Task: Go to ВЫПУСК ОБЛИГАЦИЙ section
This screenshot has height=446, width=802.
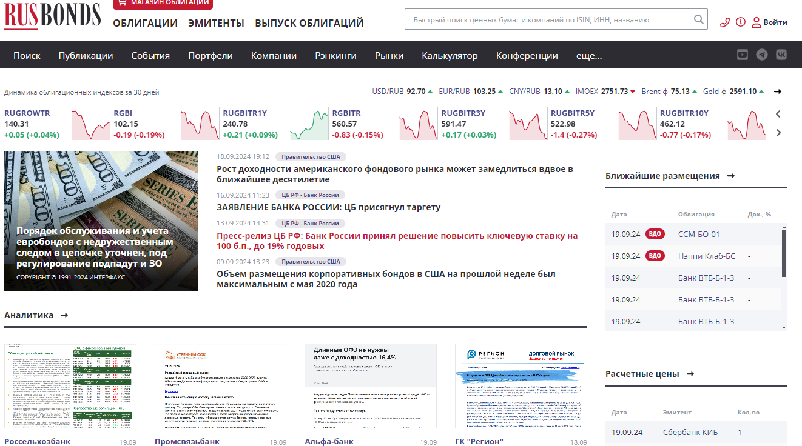Action: (309, 23)
